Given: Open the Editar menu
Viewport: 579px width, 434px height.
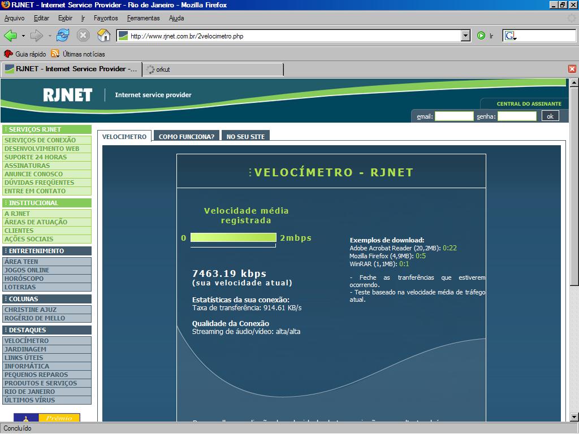Looking at the screenshot, I should pos(41,18).
